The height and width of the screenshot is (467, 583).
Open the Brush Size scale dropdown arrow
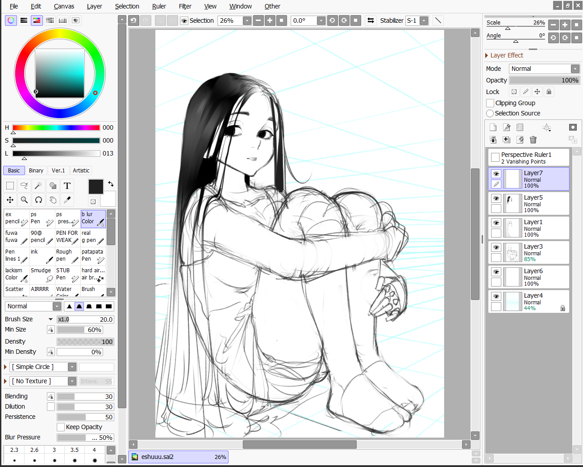point(50,320)
